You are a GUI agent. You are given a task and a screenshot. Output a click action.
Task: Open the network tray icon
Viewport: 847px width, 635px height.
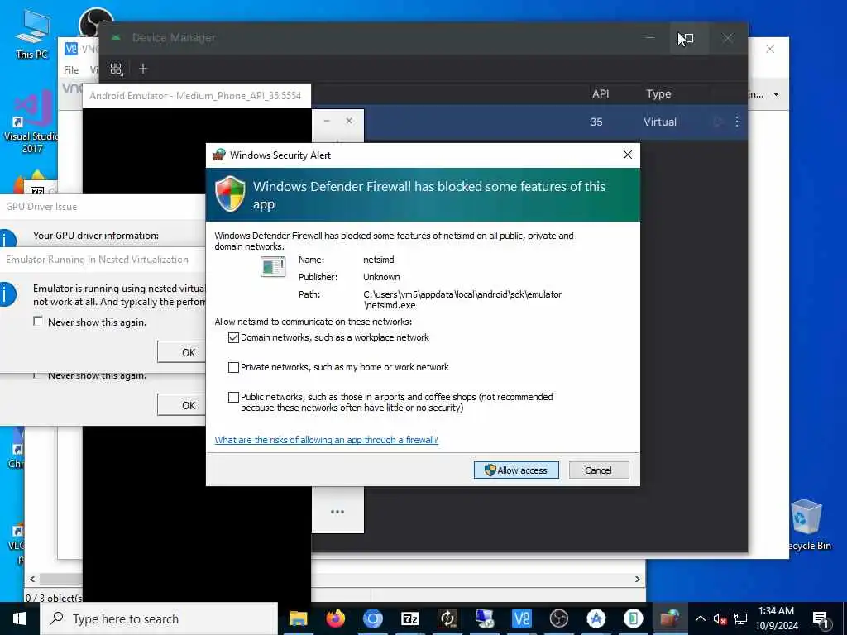(x=740, y=618)
